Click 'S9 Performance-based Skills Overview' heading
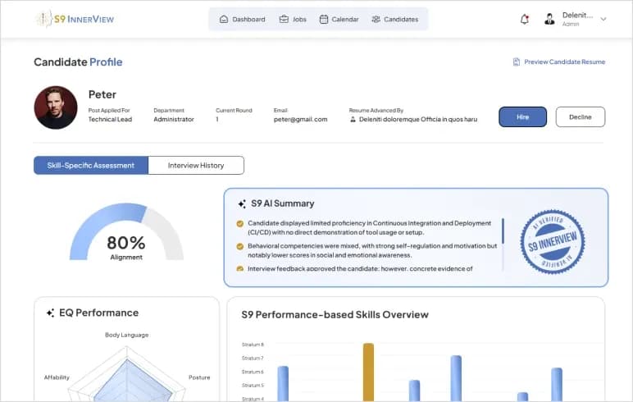The width and height of the screenshot is (633, 402). pos(335,315)
